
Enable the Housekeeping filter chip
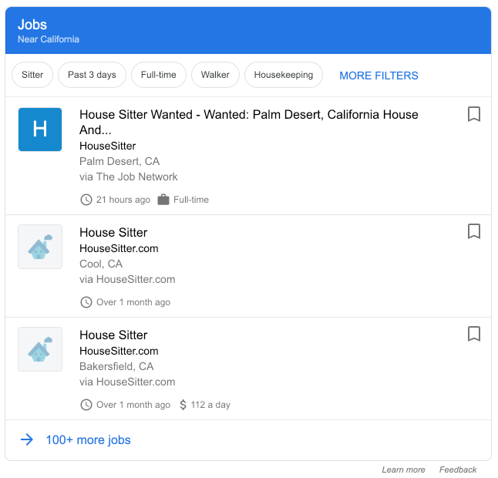point(284,75)
